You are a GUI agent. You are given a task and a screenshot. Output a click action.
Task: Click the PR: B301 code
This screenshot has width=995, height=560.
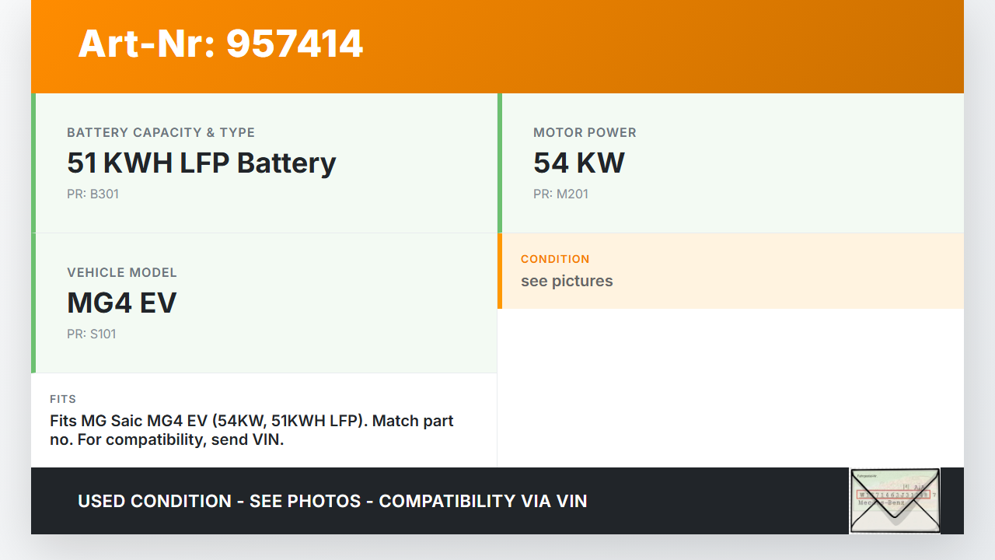tap(93, 194)
